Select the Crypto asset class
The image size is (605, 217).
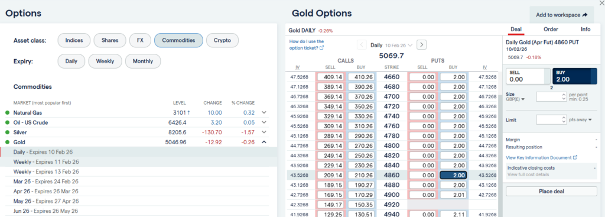pyautogui.click(x=222, y=40)
